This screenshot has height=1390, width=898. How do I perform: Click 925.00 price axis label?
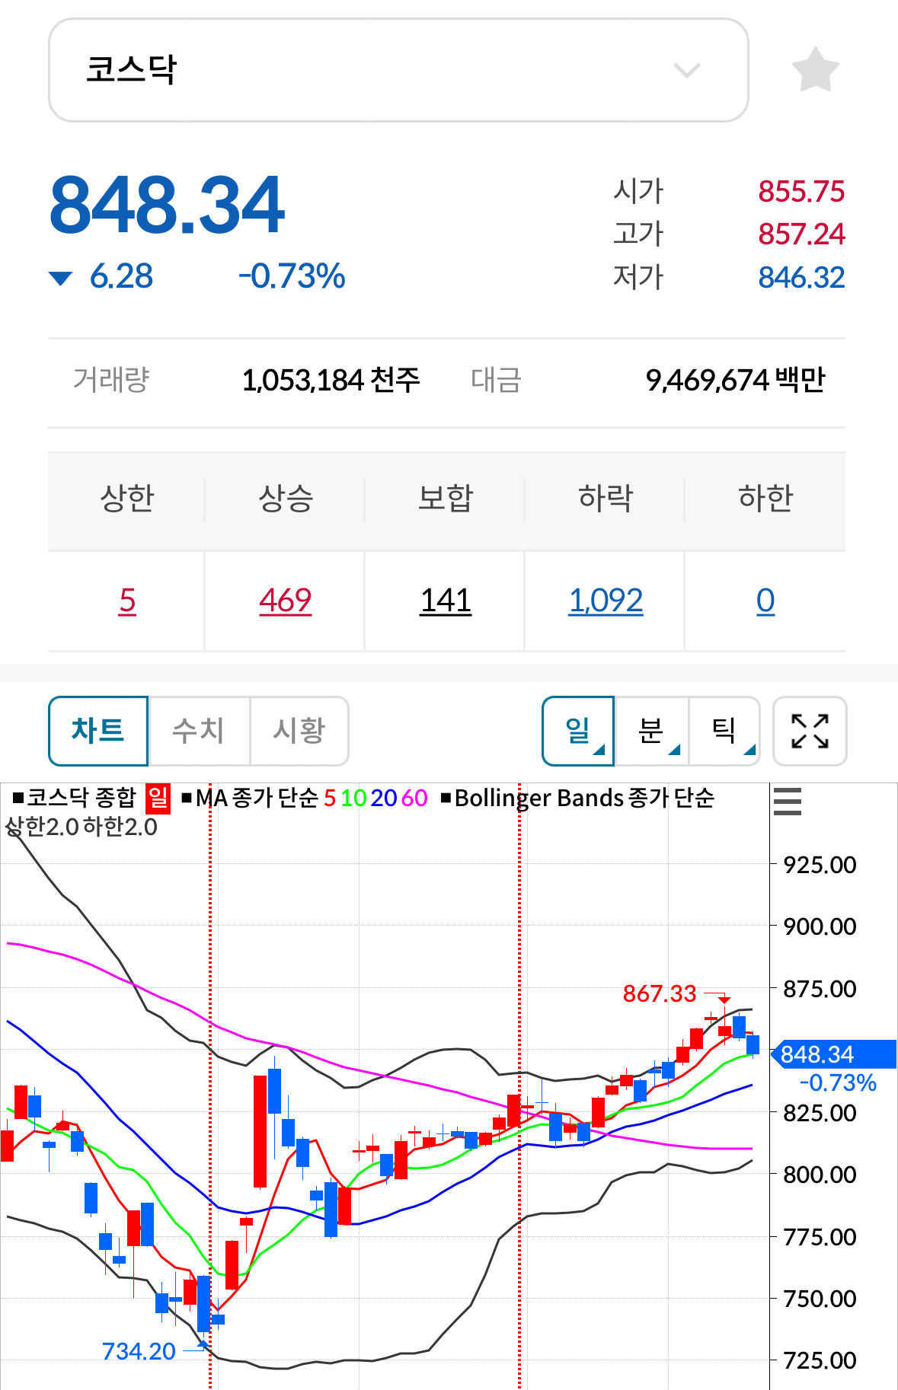[x=820, y=865]
